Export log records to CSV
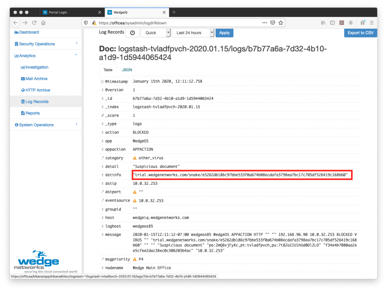 click(x=360, y=33)
